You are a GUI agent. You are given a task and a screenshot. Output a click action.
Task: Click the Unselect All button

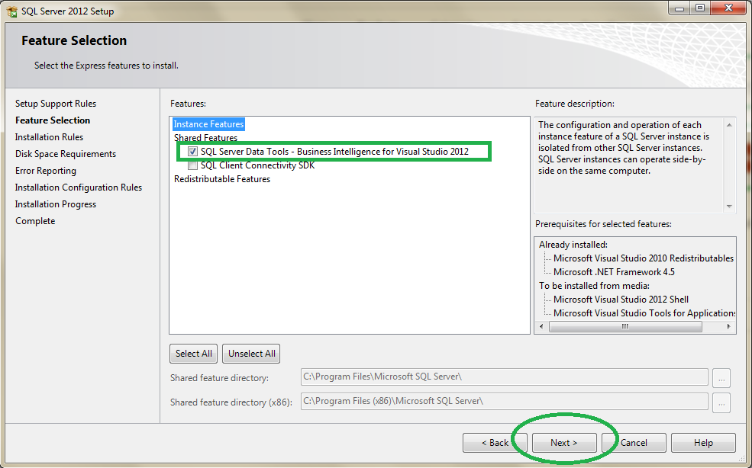tap(252, 354)
